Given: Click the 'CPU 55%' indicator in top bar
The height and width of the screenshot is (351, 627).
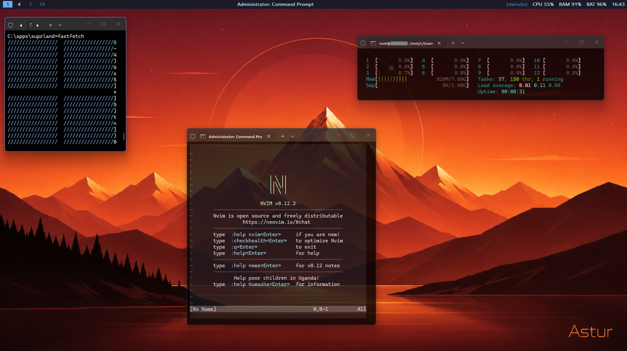Looking at the screenshot, I should coord(543,4).
